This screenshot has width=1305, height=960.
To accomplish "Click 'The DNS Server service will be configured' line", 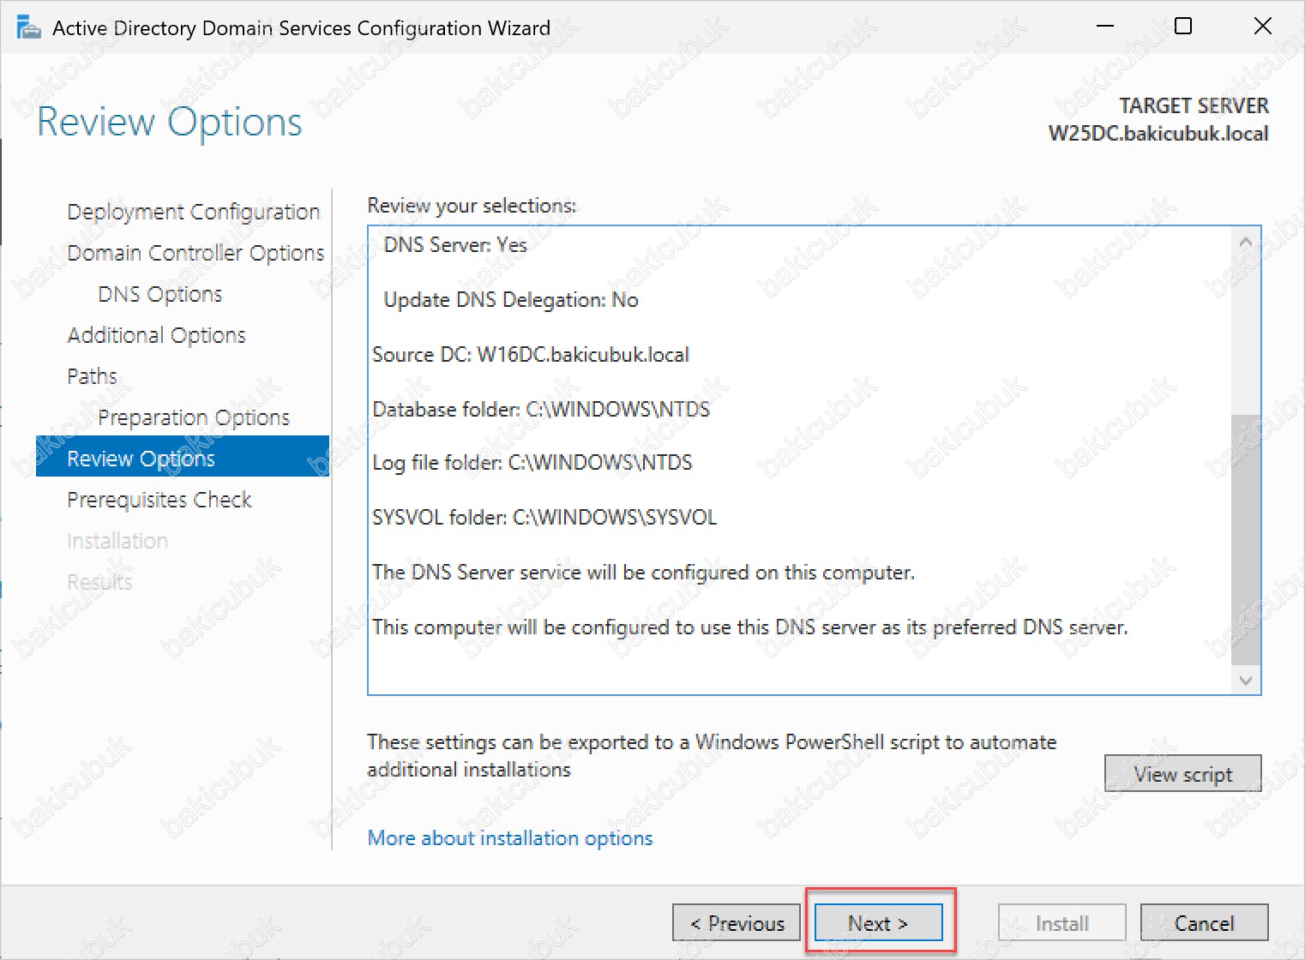I will (644, 573).
